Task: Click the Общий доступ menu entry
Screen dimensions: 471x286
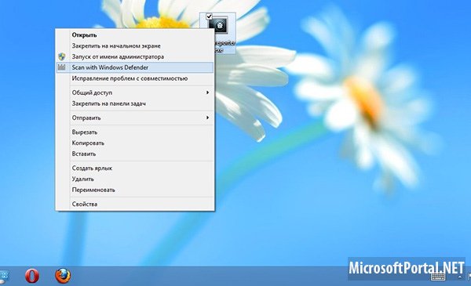Action: [135, 92]
